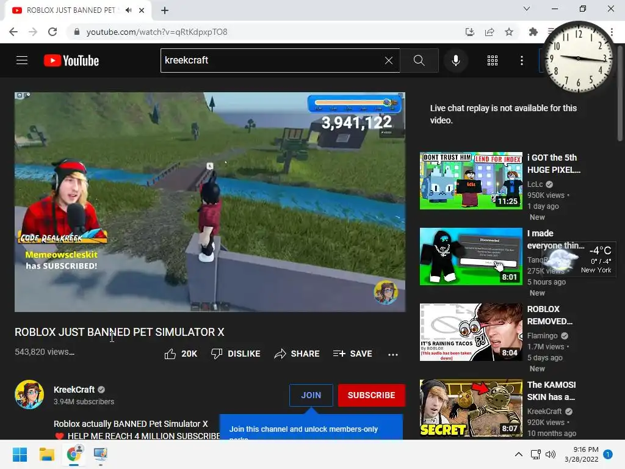The image size is (625, 469).
Task: Open a new browser tab
Action: 165,10
